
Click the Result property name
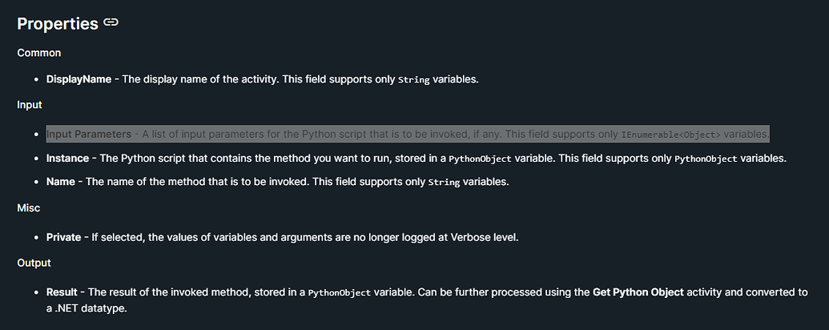click(x=62, y=292)
